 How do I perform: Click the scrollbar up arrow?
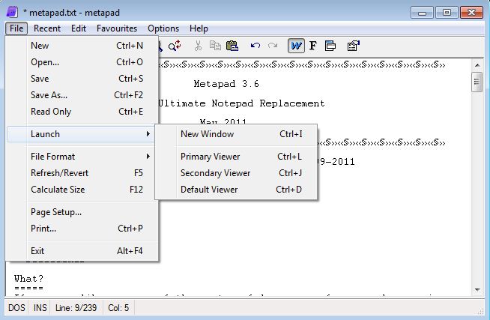pos(477,65)
